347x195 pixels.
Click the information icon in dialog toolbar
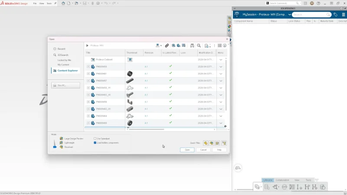point(225,45)
